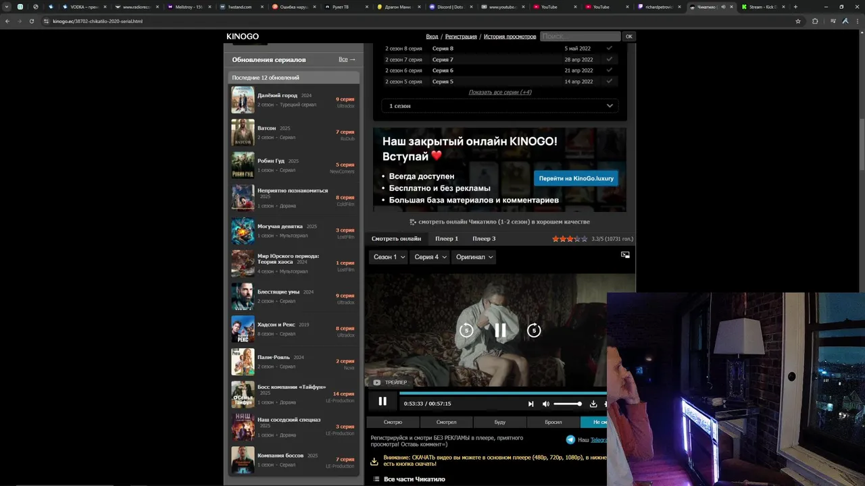Image resolution: width=865 pixels, height=486 pixels.
Task: Switch to the Mellstroy browser tab
Action: click(188, 7)
